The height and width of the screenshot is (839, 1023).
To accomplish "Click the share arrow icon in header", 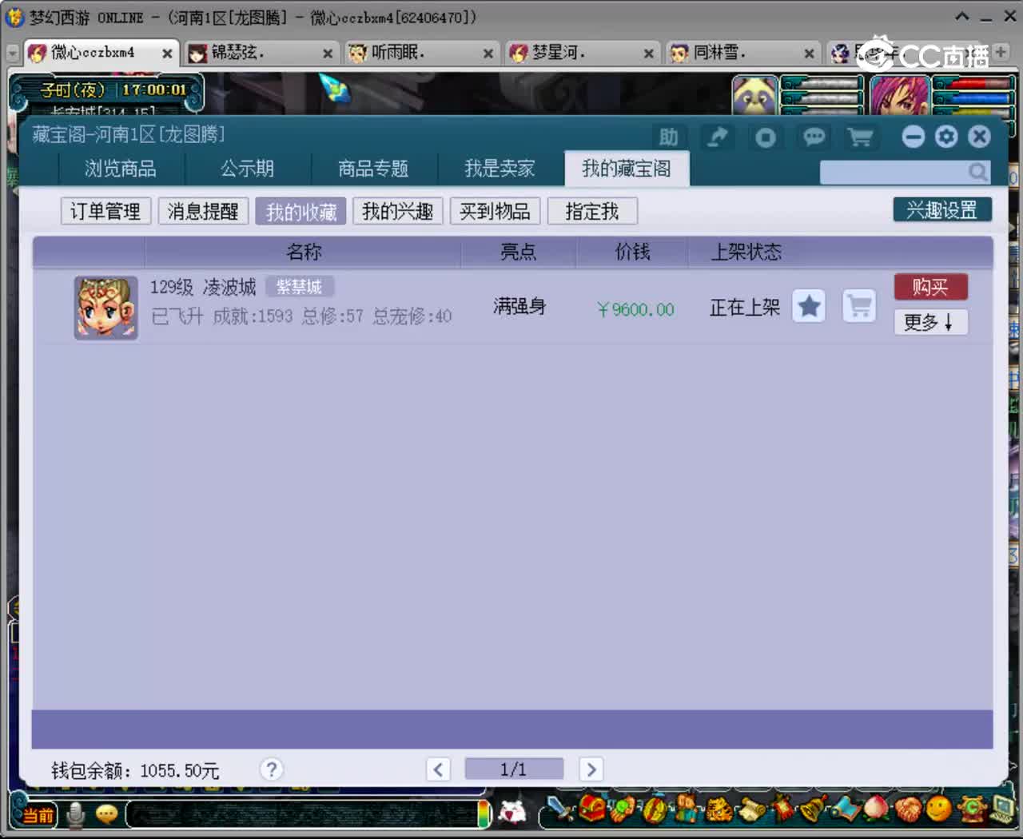I will 718,137.
